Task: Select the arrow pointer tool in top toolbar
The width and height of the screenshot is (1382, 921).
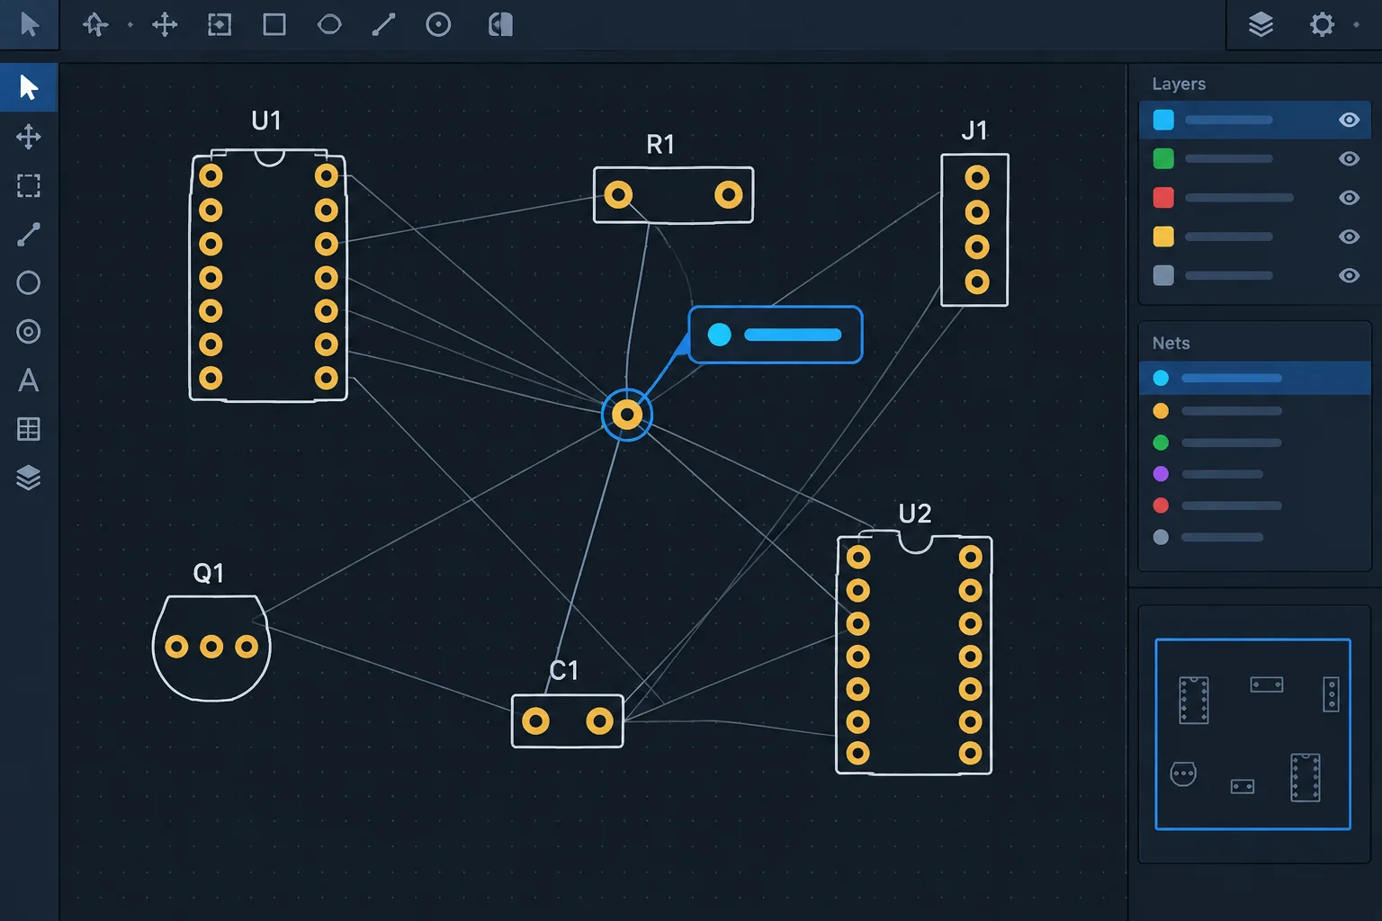Action: [29, 24]
